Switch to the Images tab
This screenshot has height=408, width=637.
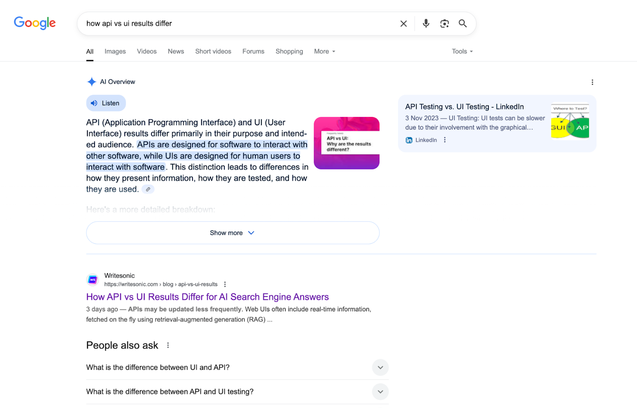click(x=115, y=51)
